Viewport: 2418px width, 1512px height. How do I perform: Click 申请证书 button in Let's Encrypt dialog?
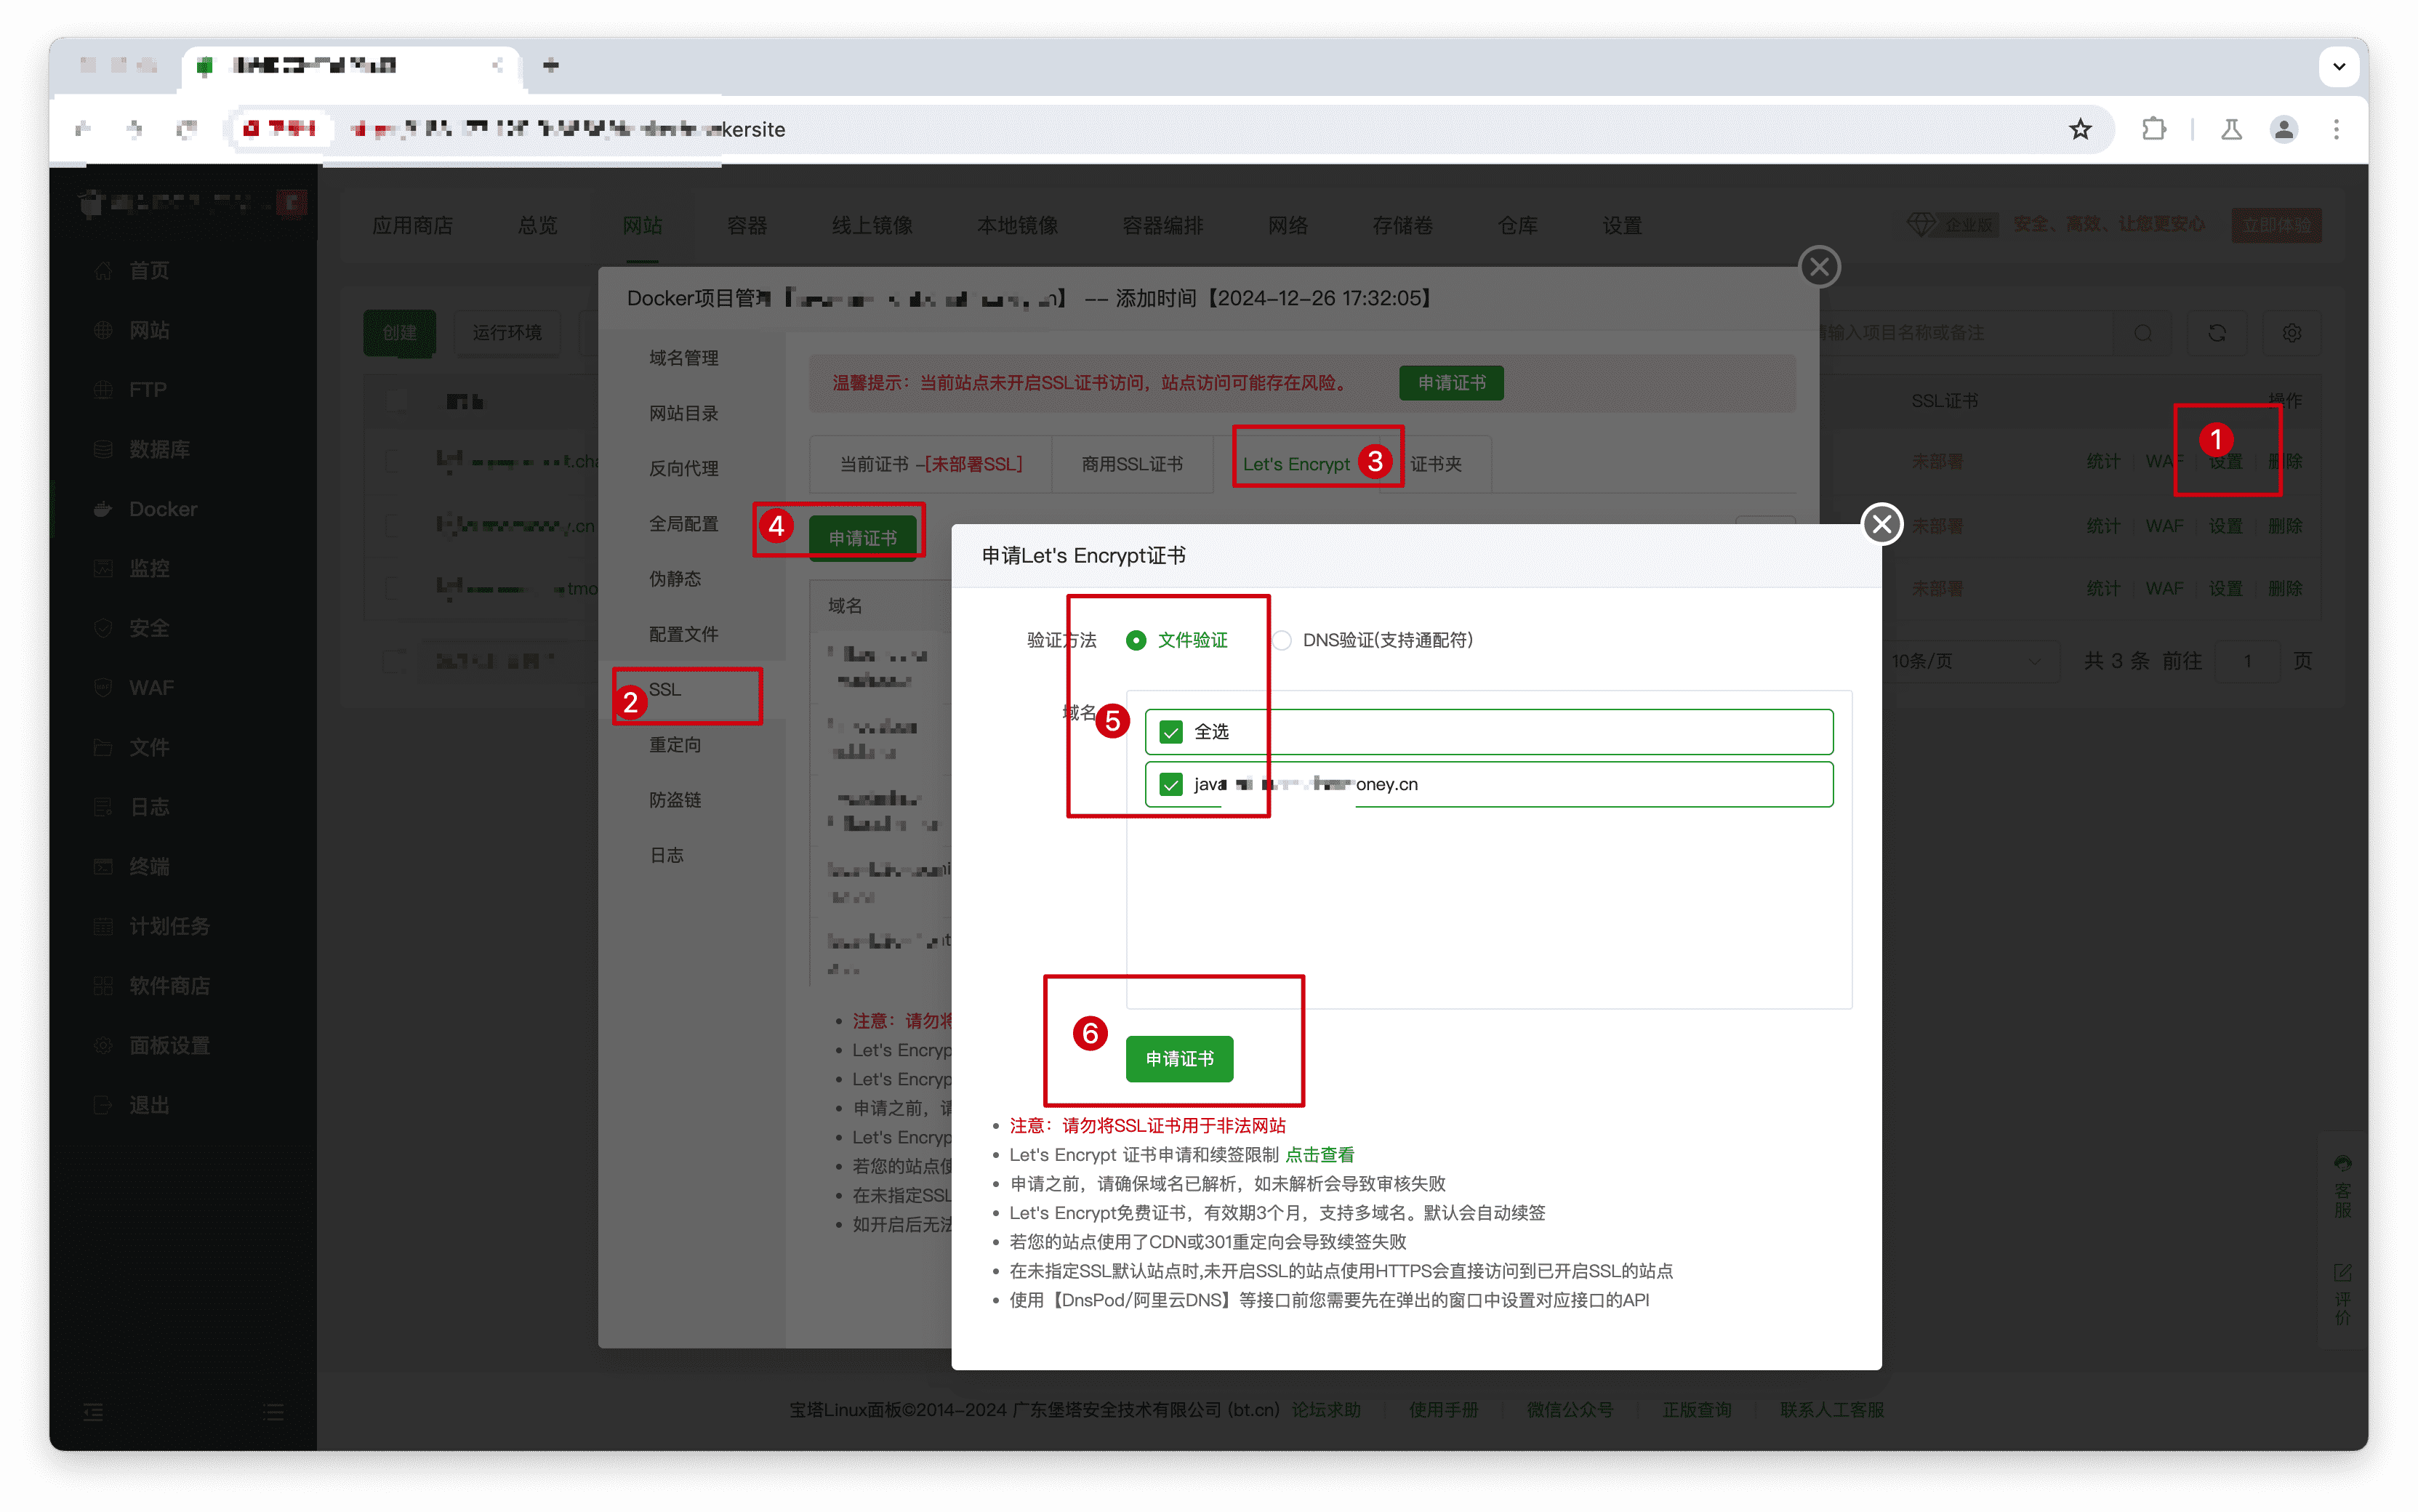coord(1179,1058)
